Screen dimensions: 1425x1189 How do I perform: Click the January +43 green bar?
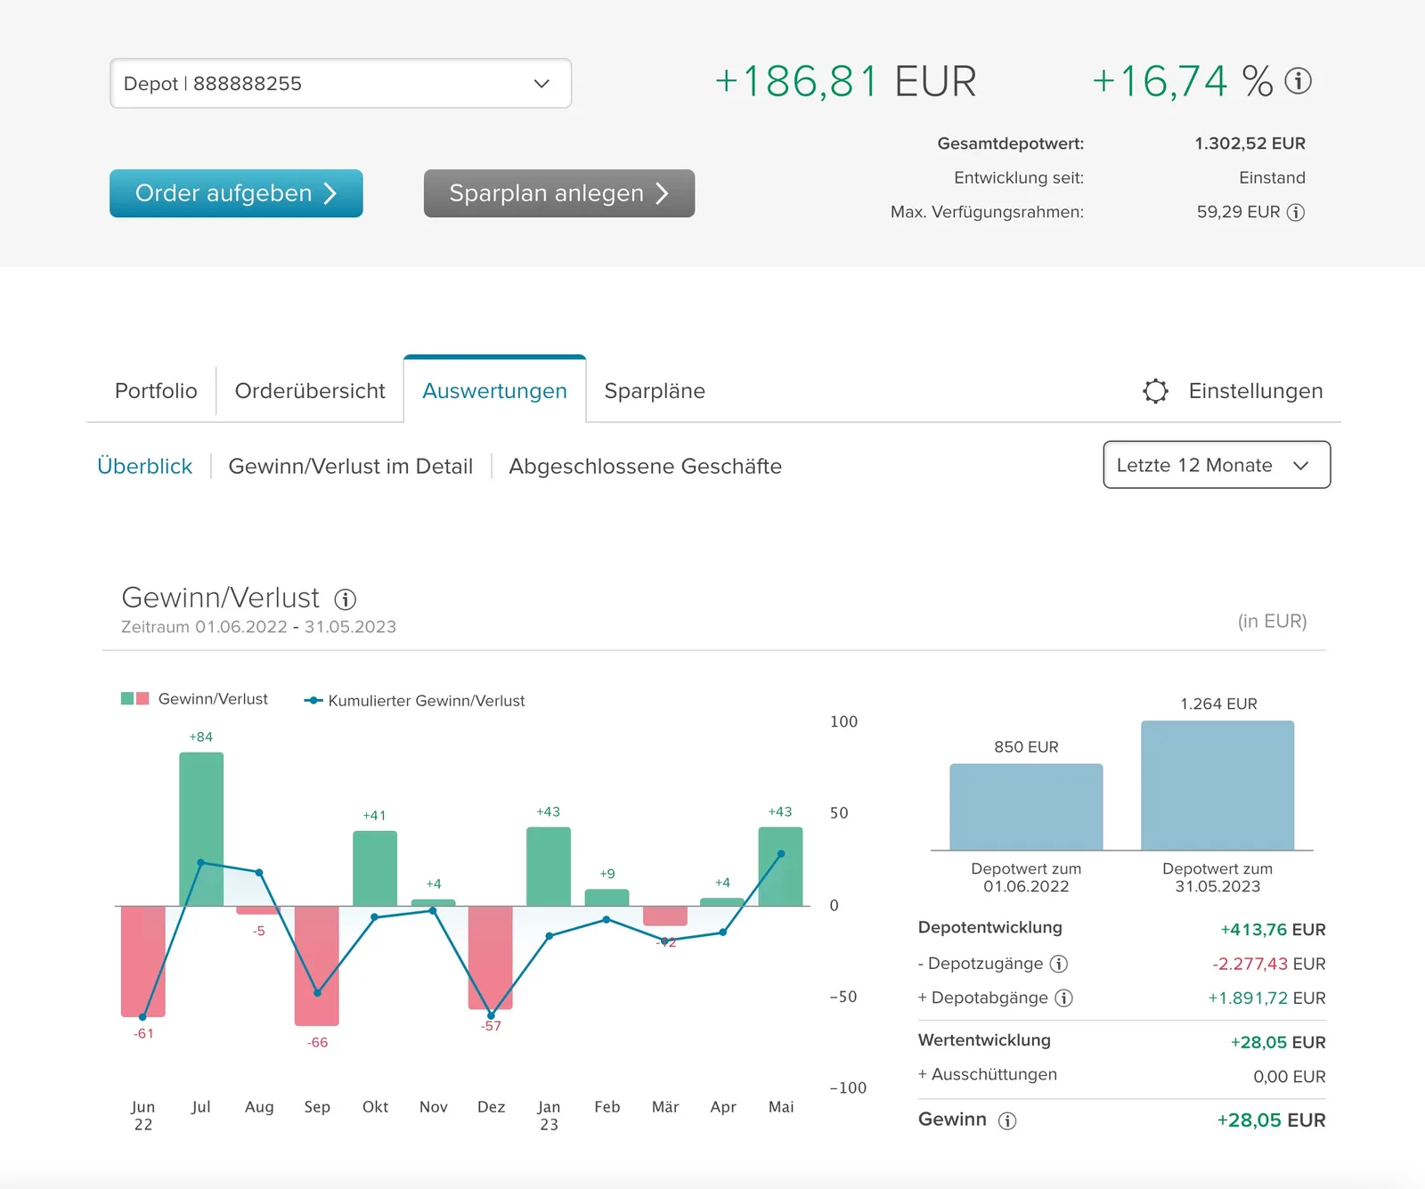click(549, 867)
